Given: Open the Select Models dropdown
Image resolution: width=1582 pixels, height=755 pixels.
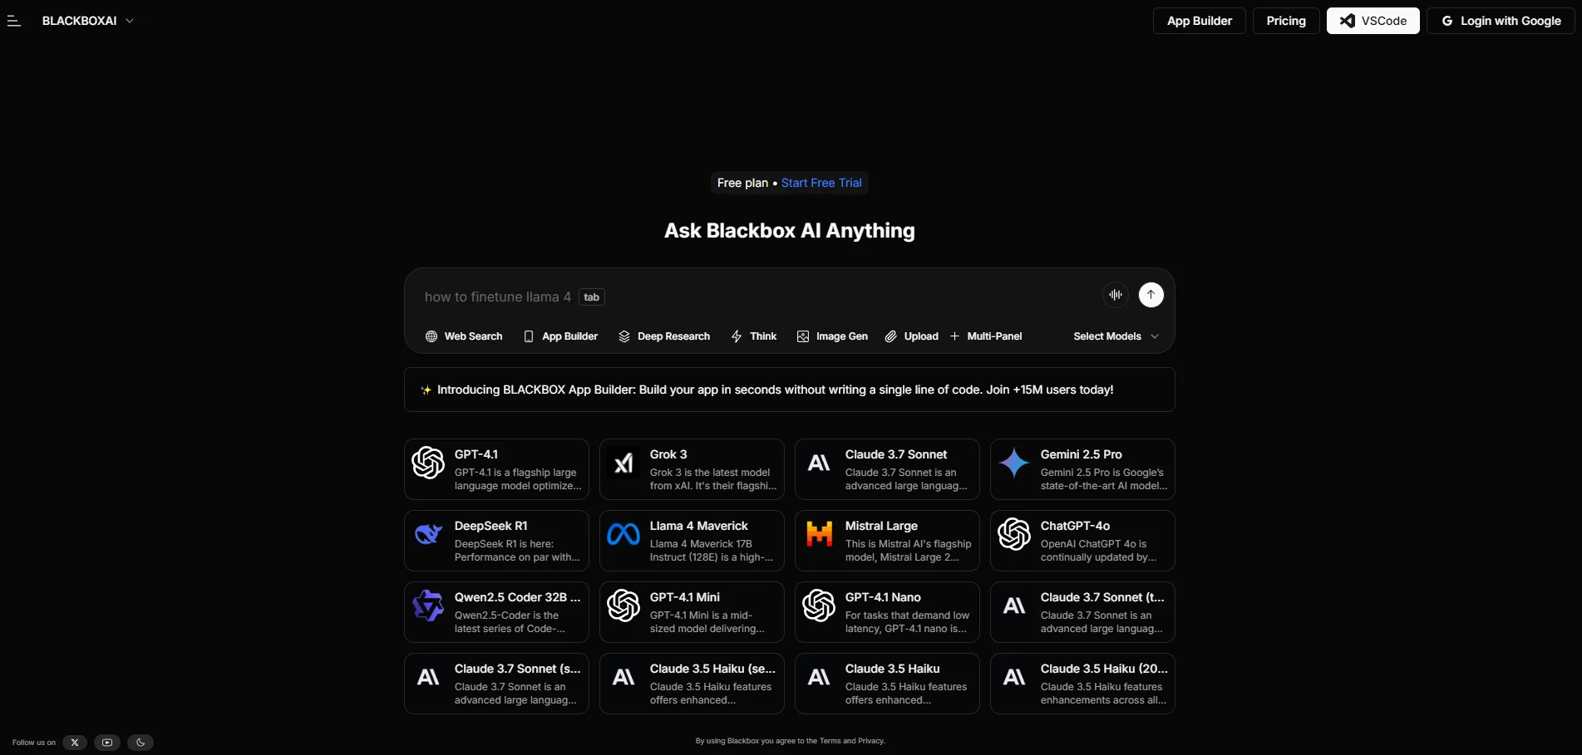Looking at the screenshot, I should [x=1116, y=336].
